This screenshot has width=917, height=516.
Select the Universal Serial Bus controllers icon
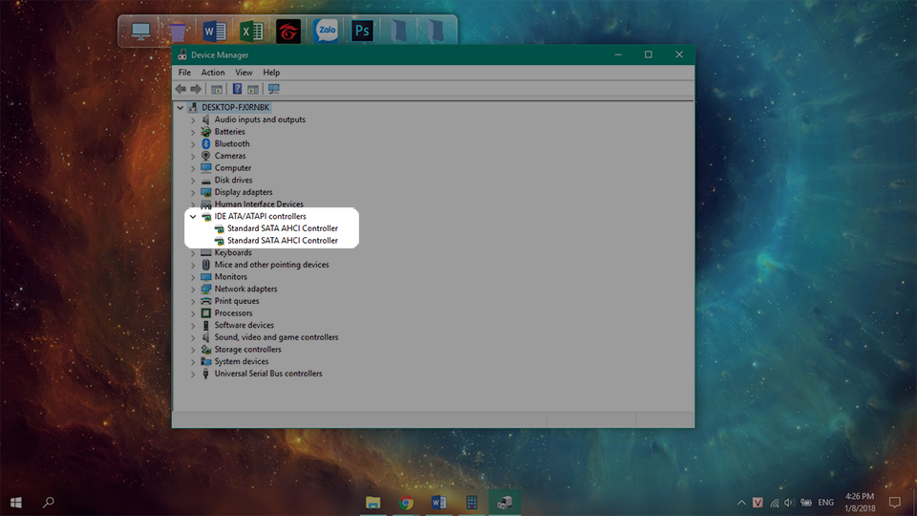[206, 374]
